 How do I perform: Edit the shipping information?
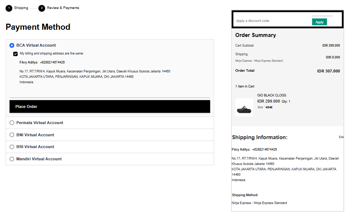(x=341, y=137)
